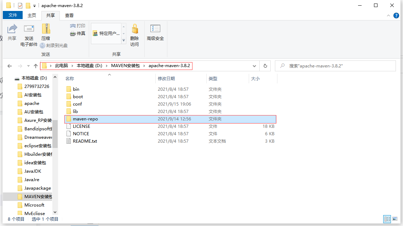This screenshot has height=226, width=403.
Task: Open the 文件 (File) menu
Action: pyautogui.click(x=13, y=15)
